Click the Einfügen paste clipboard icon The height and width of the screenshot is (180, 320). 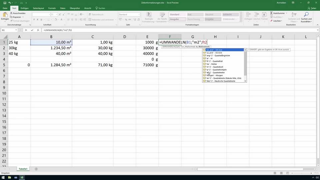click(x=5, y=15)
